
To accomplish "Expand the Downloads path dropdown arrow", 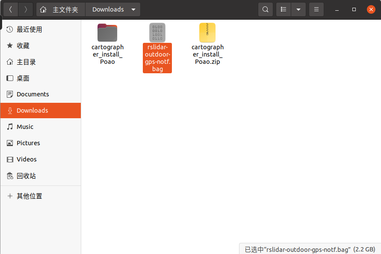I will click(133, 9).
